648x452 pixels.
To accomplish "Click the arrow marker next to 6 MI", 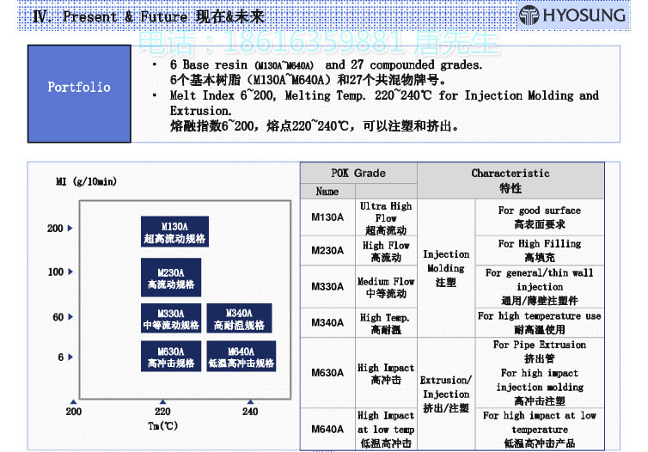I will tap(70, 357).
